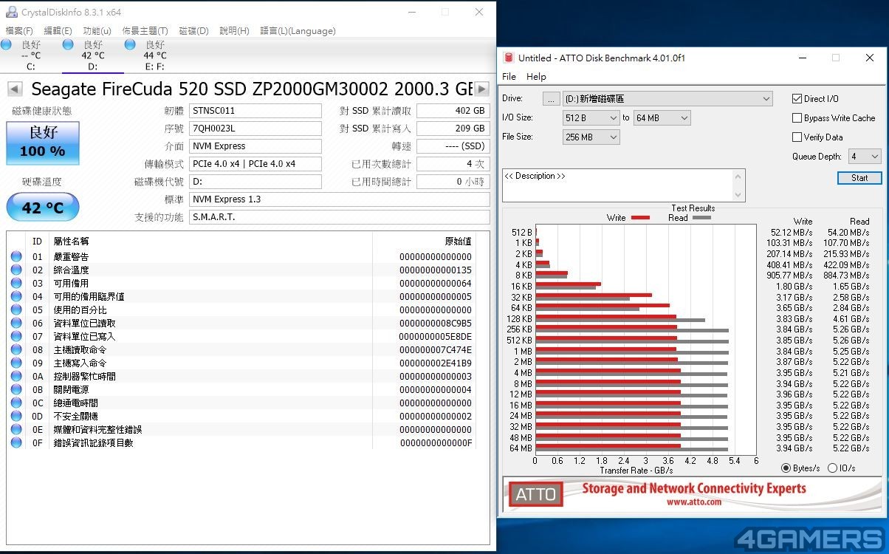Screen dimensions: 889x554
Task: Click status orb of attribute 06 資料單位已讀取
Action: (16, 323)
